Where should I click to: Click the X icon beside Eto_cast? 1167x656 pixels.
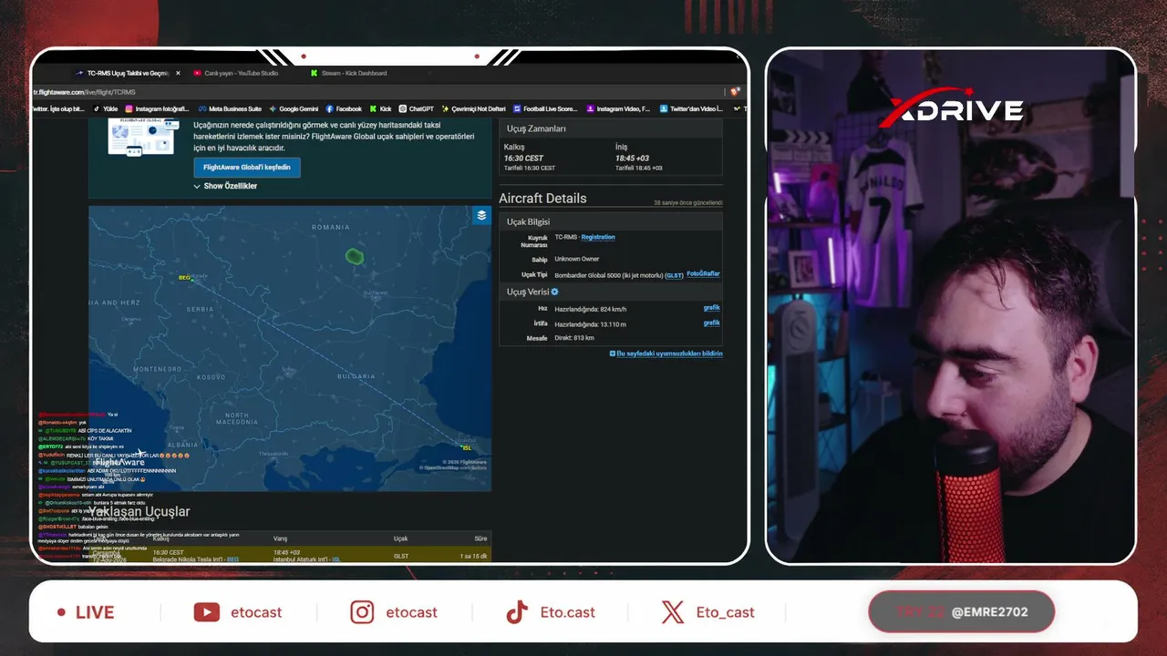coord(673,612)
